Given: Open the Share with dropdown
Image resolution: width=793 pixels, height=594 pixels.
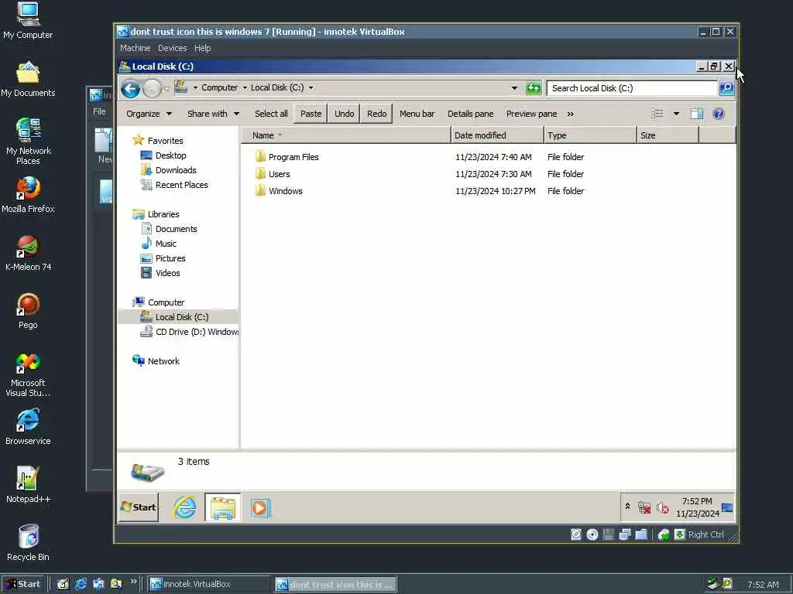Looking at the screenshot, I should point(213,114).
